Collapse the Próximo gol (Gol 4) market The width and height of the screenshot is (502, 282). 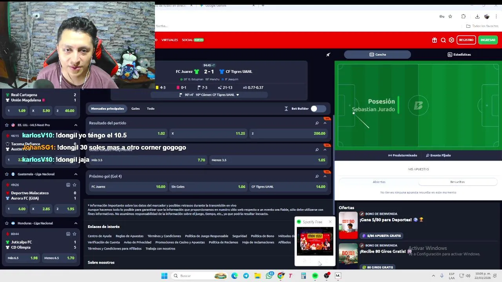click(325, 176)
